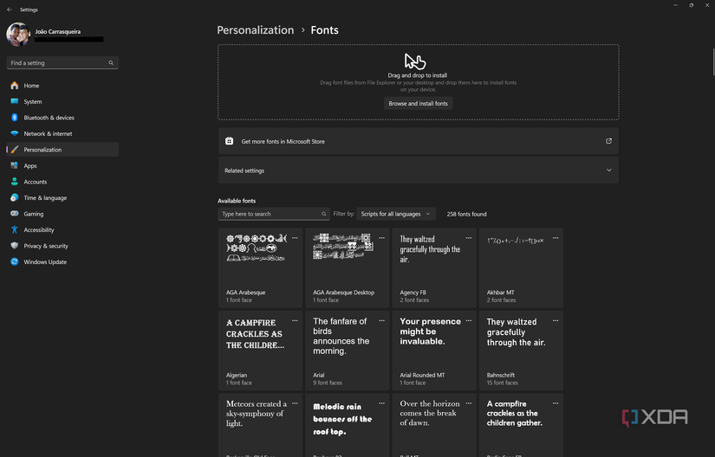Open more options on the 'Melodic rain' card

pyautogui.click(x=381, y=403)
